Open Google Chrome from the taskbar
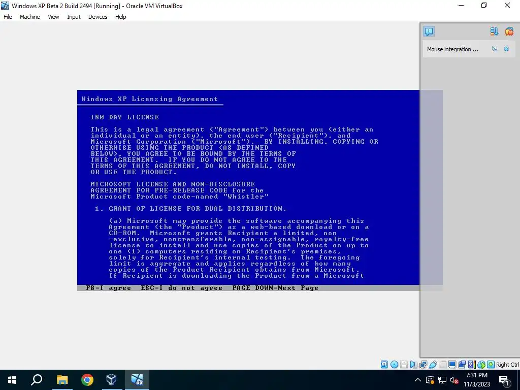520x390 pixels. [x=87, y=380]
